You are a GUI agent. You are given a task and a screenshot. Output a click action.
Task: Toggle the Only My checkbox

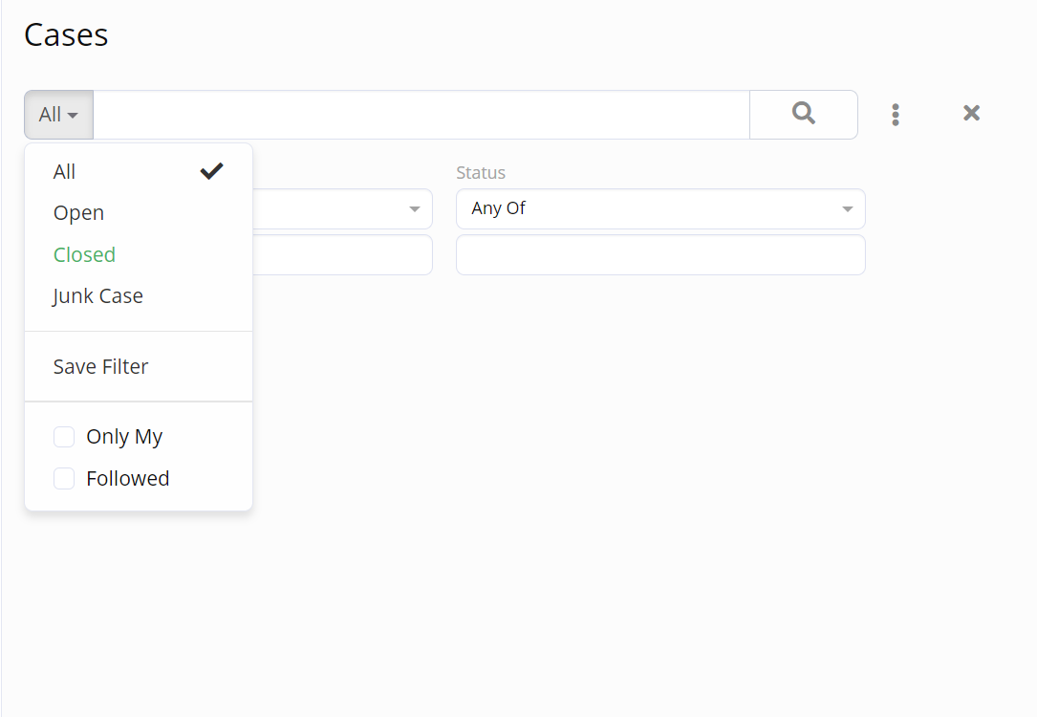tap(64, 437)
